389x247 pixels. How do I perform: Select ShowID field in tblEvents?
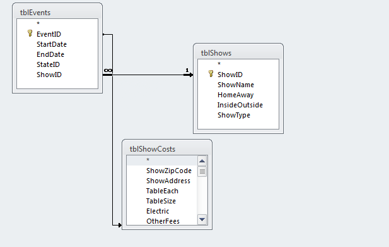point(49,75)
